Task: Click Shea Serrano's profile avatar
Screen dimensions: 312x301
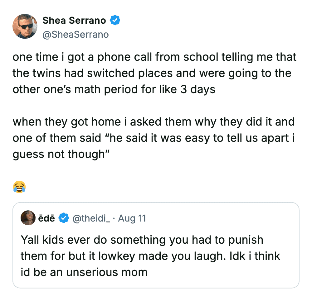Action: (x=25, y=26)
